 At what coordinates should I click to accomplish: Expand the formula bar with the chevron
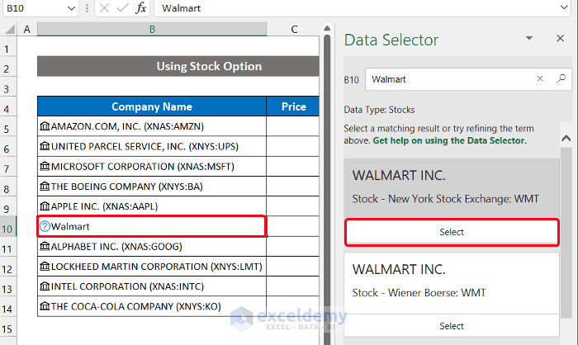pyautogui.click(x=568, y=8)
